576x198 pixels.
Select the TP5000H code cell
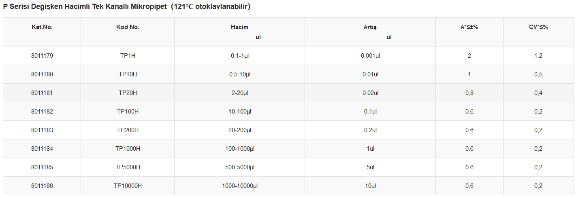pyautogui.click(x=128, y=167)
